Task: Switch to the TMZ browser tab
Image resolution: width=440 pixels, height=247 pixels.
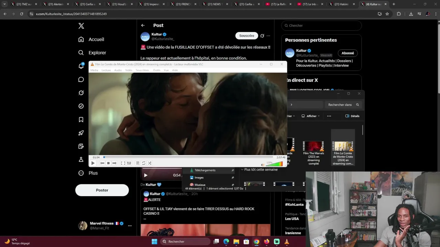Action: tap(23, 4)
